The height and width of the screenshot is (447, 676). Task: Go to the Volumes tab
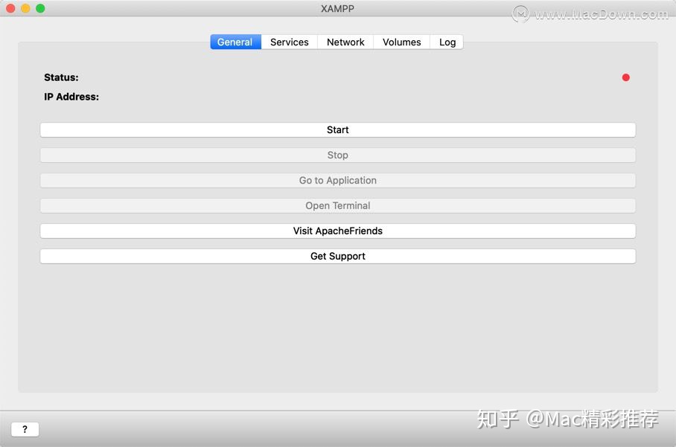[401, 42]
